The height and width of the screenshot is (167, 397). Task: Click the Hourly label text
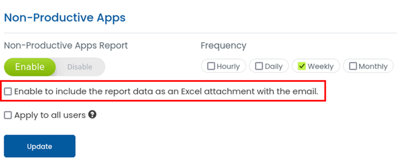coord(228,66)
